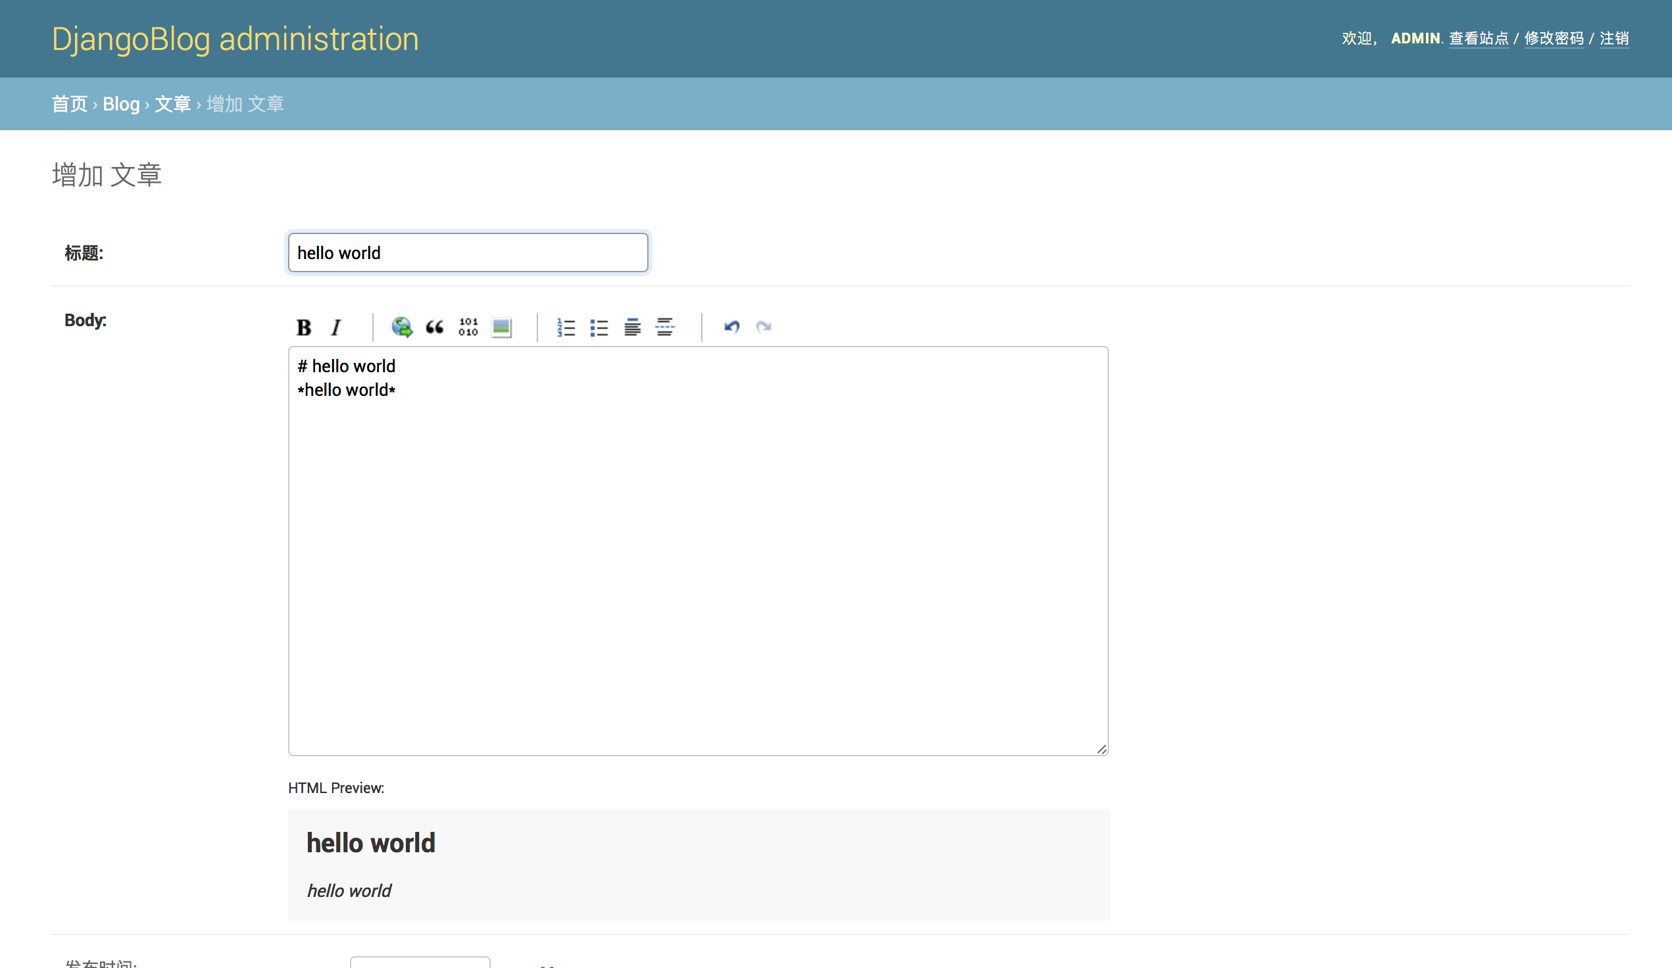Screen dimensions: 1672x968
Task: Click the 'HTML Preview:' label
Action: click(335, 788)
